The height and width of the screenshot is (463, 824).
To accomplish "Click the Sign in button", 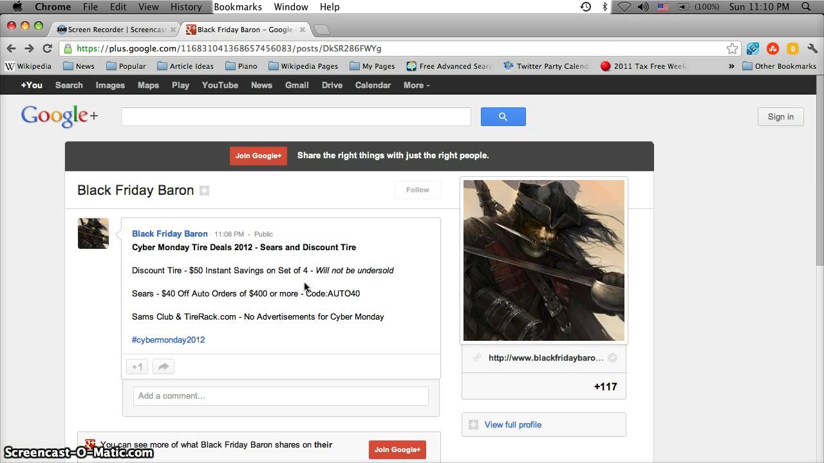I will pyautogui.click(x=780, y=116).
